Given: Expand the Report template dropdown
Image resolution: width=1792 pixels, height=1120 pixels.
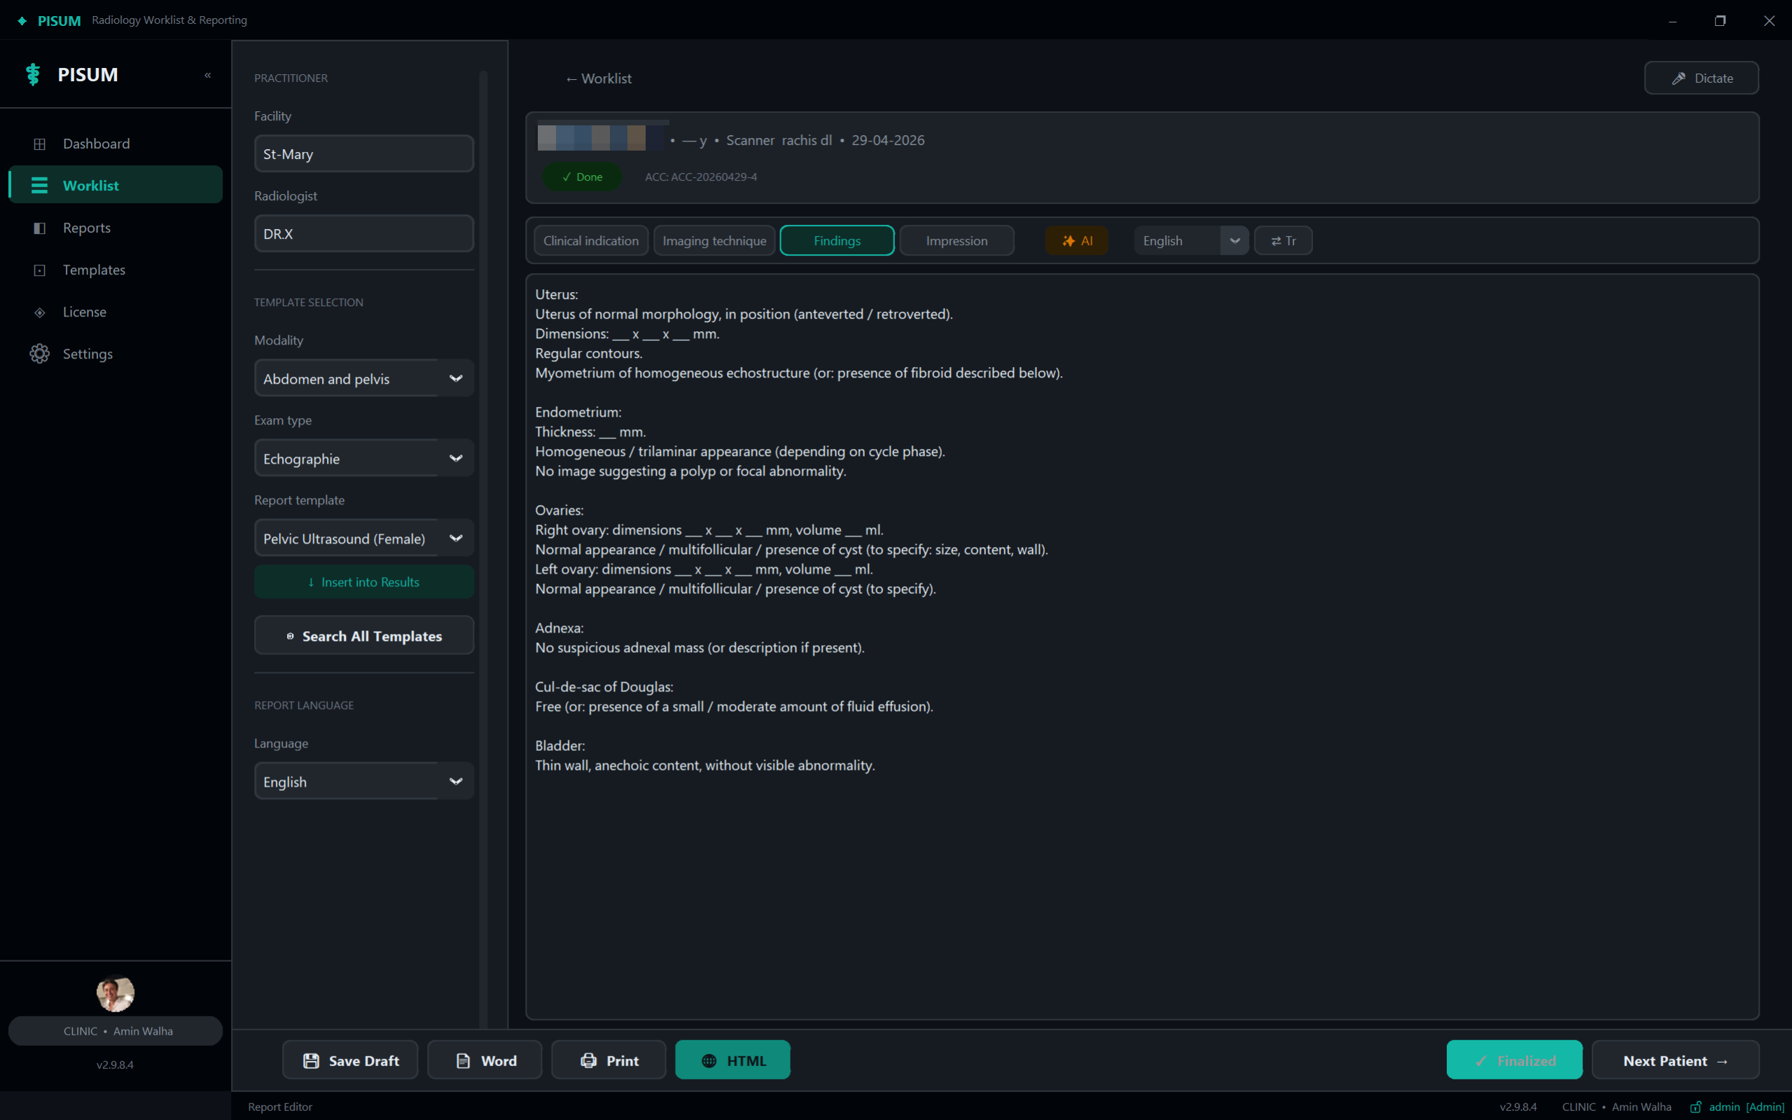Looking at the screenshot, I should point(363,539).
